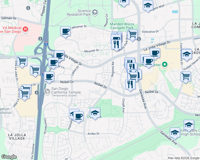Click the University City High School marker
The image size is (200, 160).
tap(189, 125)
